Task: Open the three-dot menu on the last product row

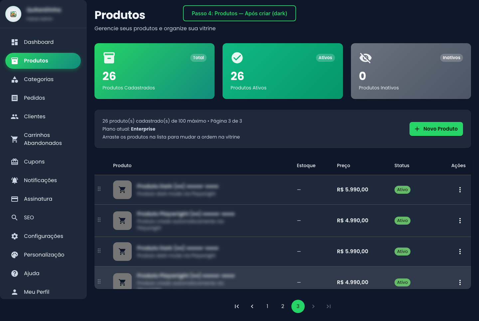Action: pos(460,282)
